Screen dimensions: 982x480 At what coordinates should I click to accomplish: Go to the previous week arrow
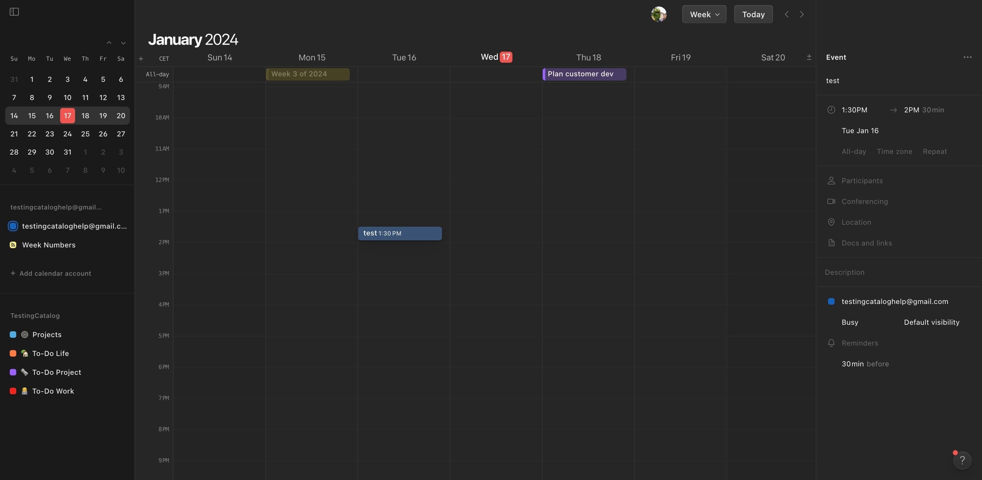tap(786, 14)
